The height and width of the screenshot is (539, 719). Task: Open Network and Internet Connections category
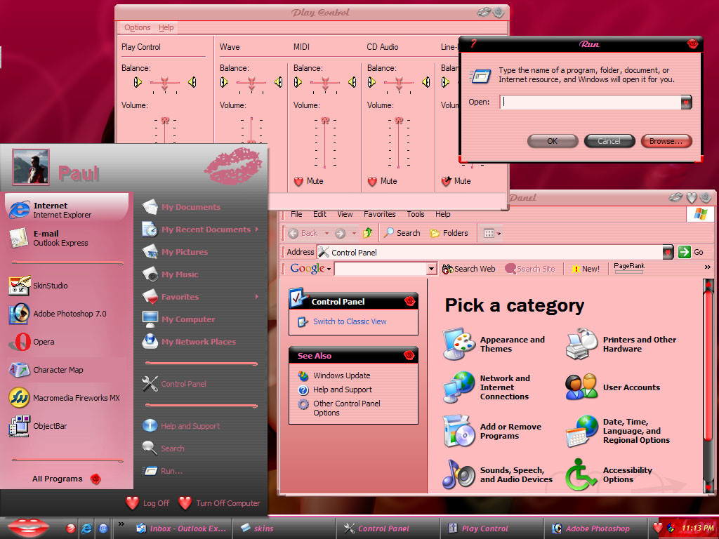(x=487, y=387)
